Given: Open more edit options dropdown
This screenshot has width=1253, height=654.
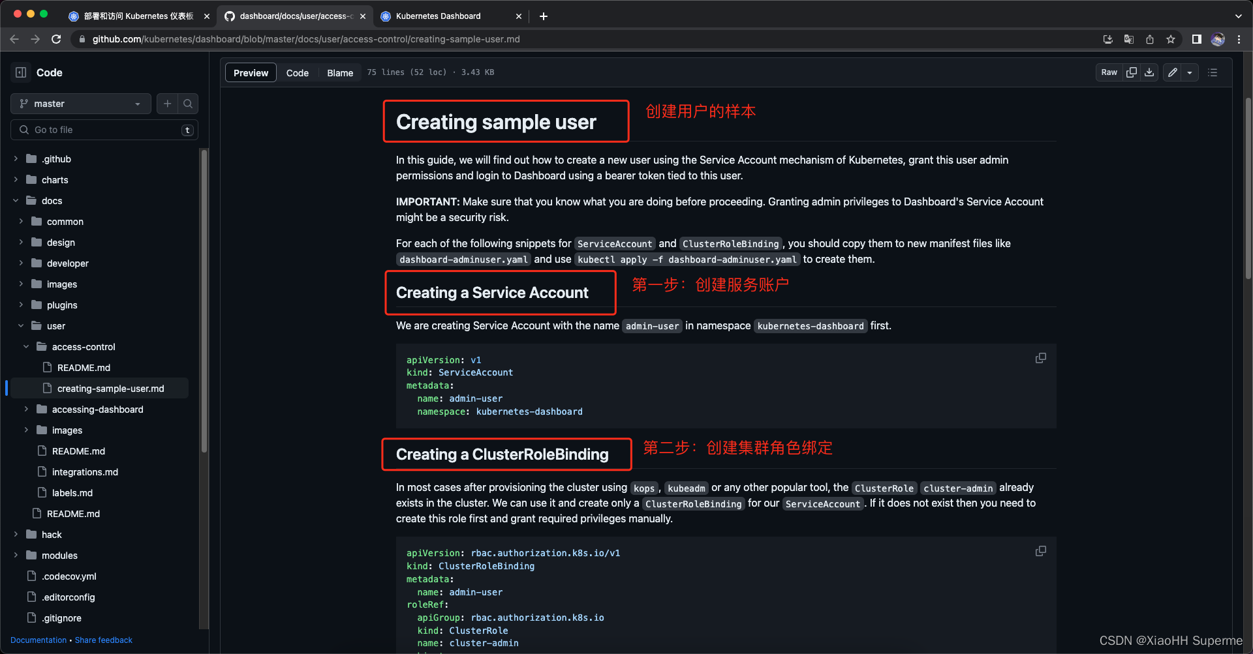Looking at the screenshot, I should pyautogui.click(x=1190, y=72).
